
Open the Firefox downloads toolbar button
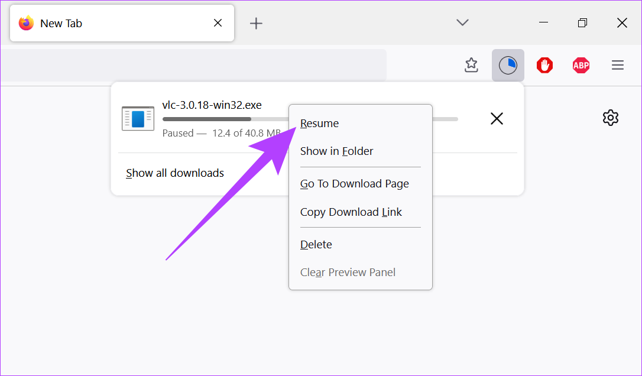[508, 65]
